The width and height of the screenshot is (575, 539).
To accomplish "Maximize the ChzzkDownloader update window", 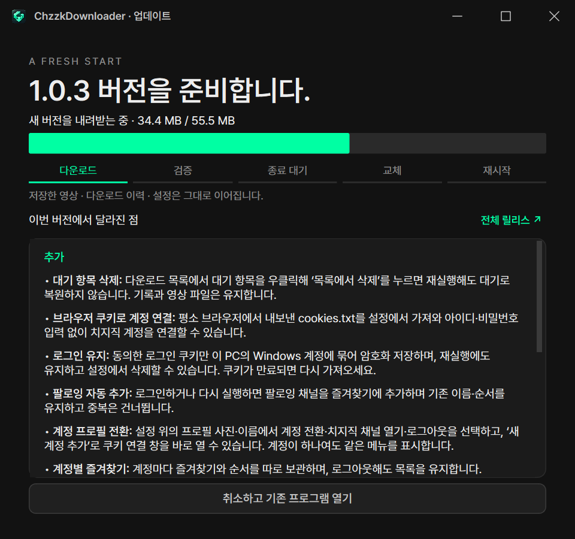I will coord(506,16).
